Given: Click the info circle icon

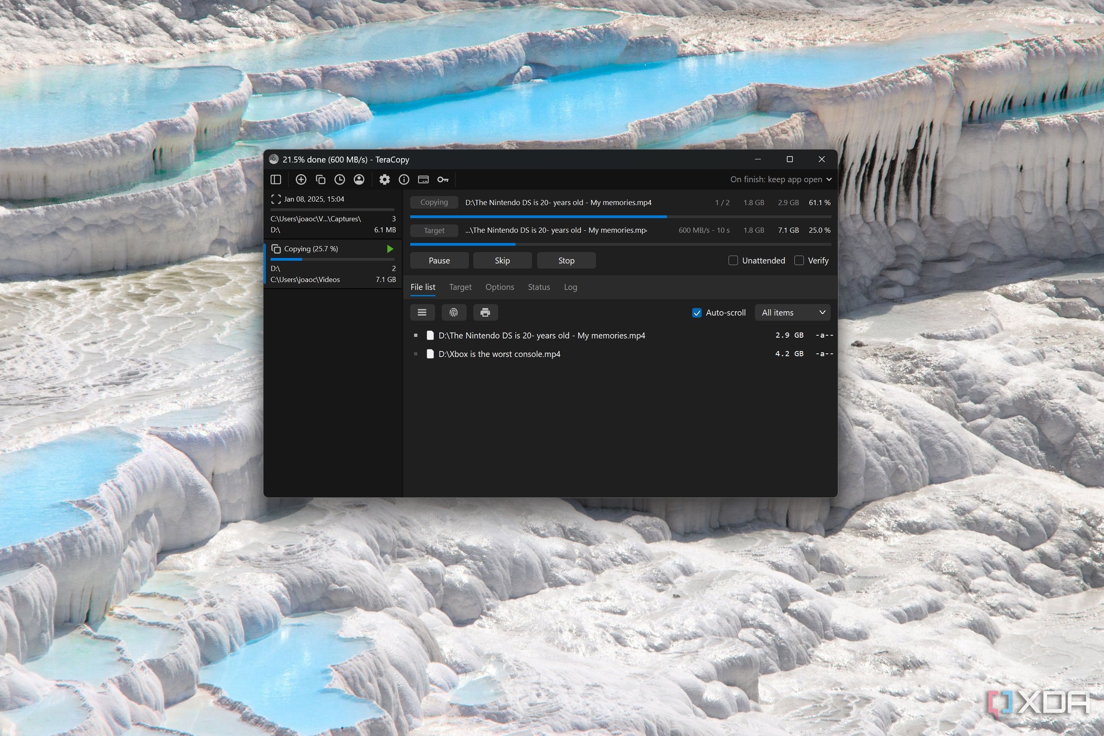Looking at the screenshot, I should click(x=403, y=179).
